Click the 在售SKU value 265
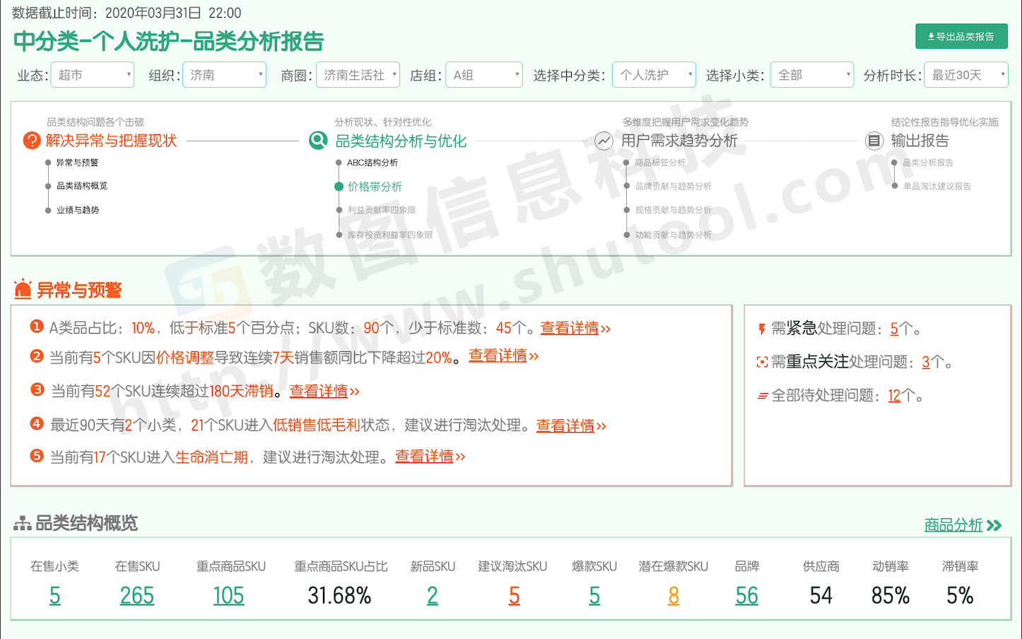The height and width of the screenshot is (639, 1022). 136,596
